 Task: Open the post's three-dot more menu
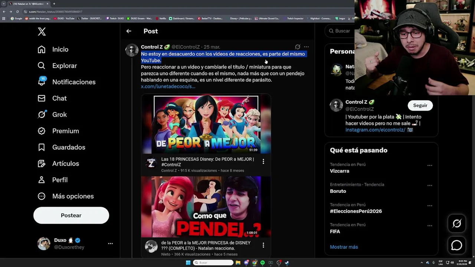pos(306,47)
